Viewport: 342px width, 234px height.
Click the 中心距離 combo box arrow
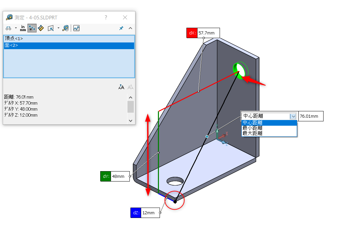(x=293, y=116)
